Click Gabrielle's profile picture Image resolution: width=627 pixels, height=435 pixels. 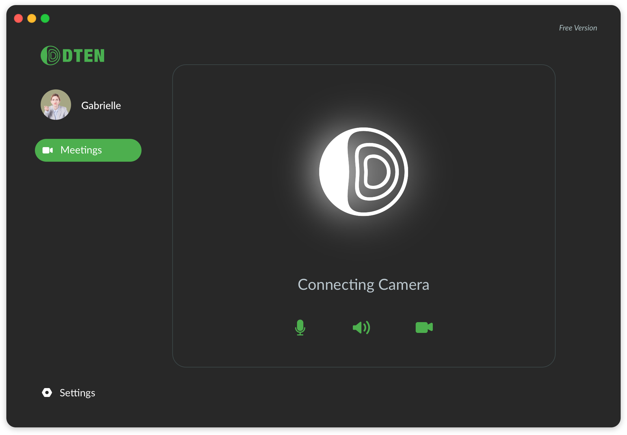(x=56, y=105)
